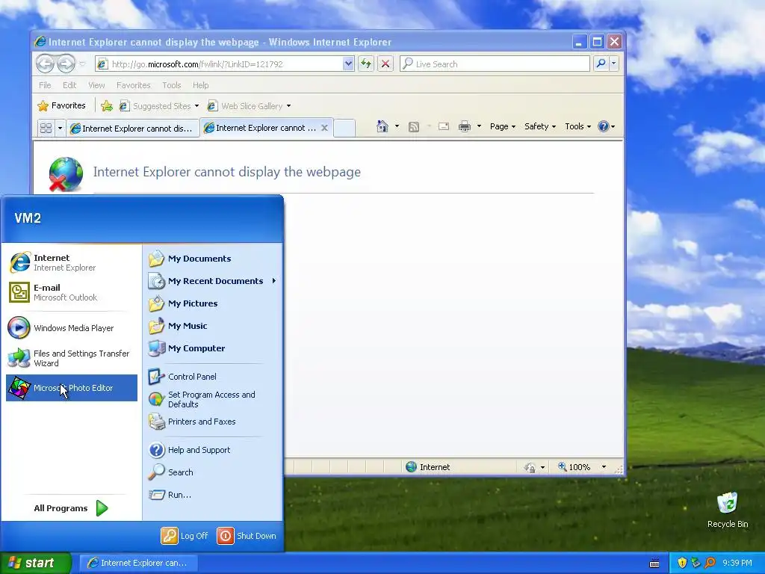Expand the recent pages dropdown arrow
This screenshot has height=574, width=765.
82,64
